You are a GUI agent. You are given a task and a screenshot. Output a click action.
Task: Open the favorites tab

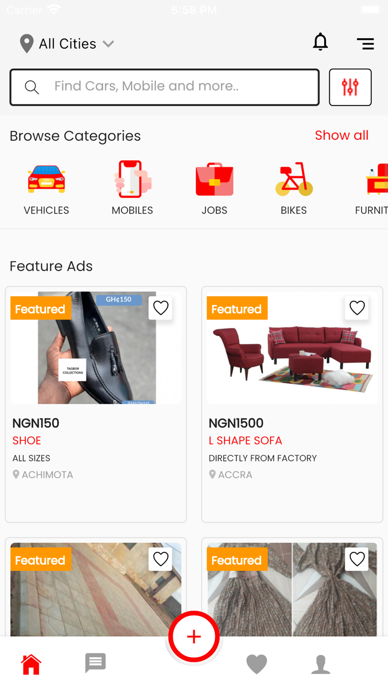257,663
